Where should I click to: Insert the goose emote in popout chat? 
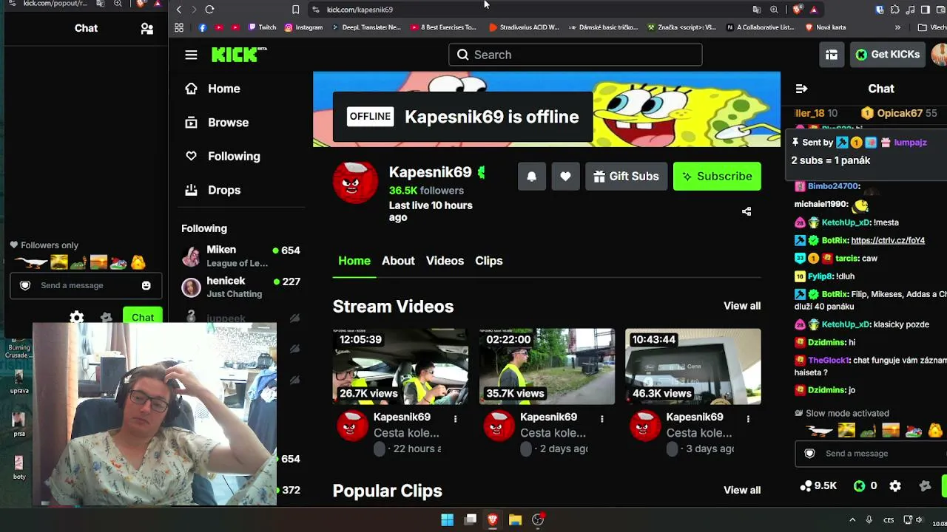[x=31, y=262]
